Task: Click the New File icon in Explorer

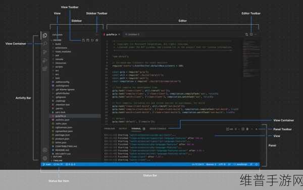Action: [83, 40]
